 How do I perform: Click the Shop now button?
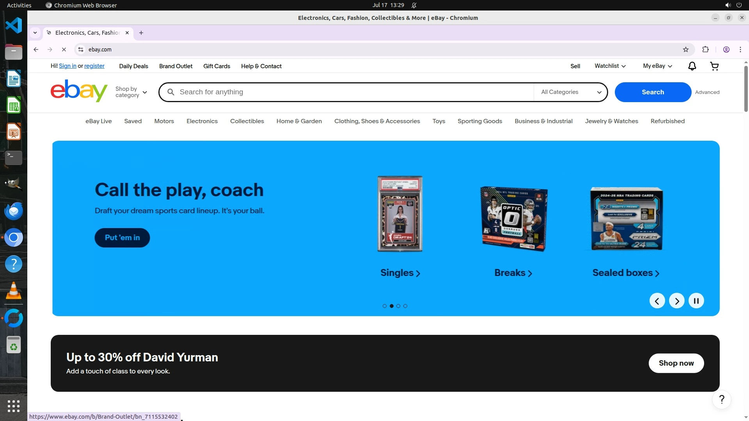pyautogui.click(x=676, y=363)
